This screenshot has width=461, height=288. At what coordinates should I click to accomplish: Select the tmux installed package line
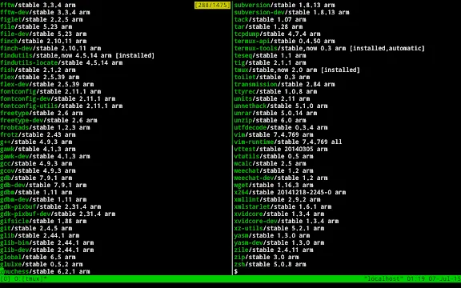(x=297, y=70)
